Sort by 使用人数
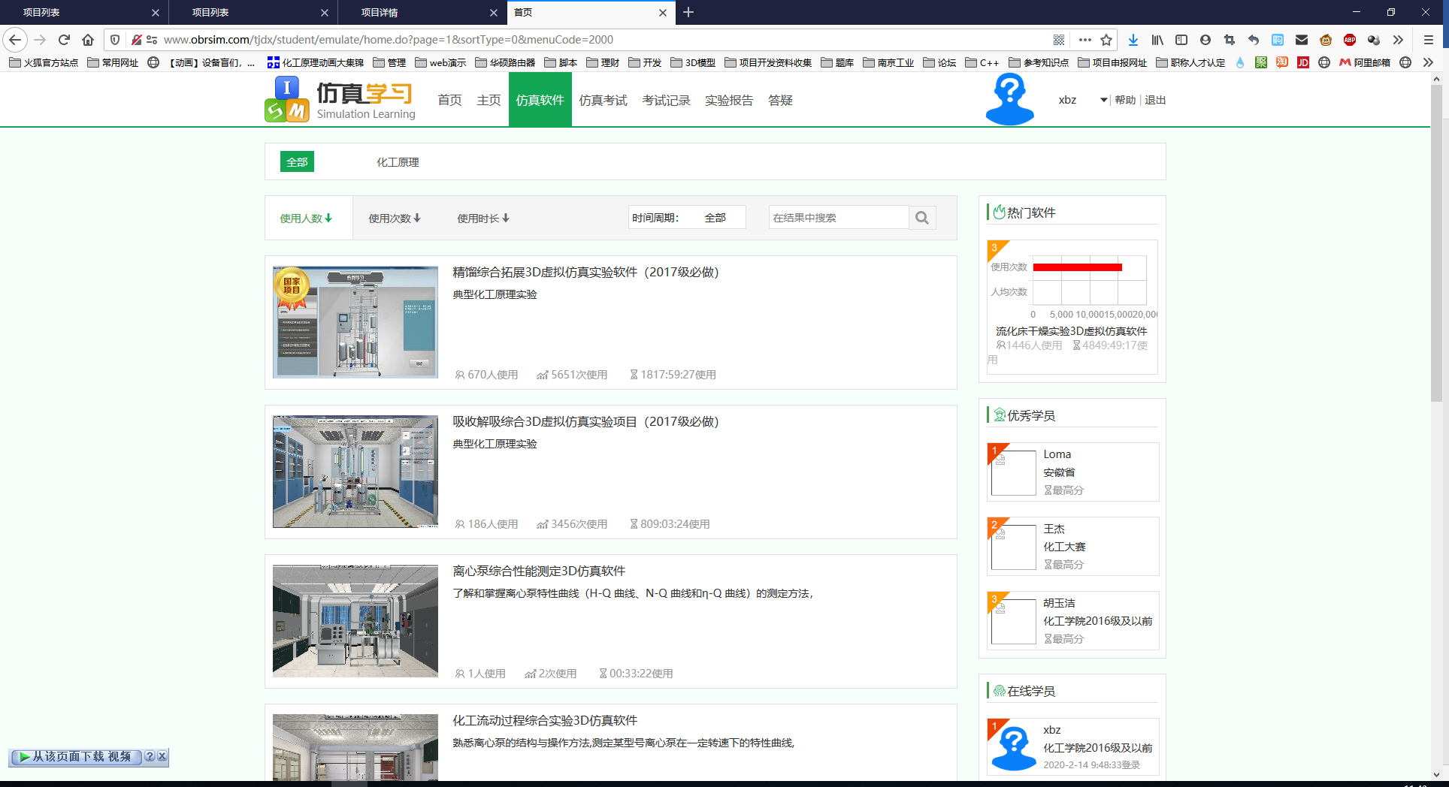Screen dimensions: 1449x787 click(x=306, y=219)
